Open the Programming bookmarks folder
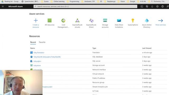Screen dimensions: 169x95 click(73, 1)
